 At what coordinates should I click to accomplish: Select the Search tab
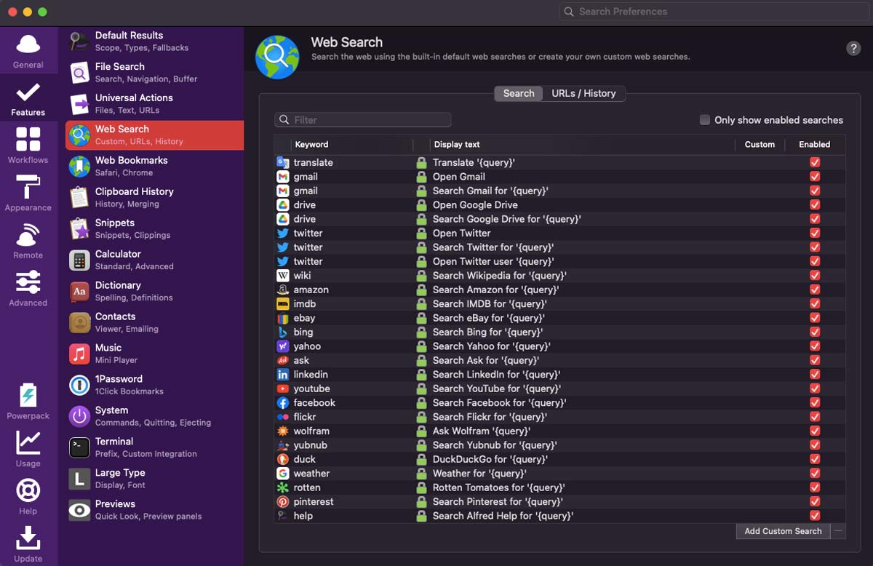519,93
